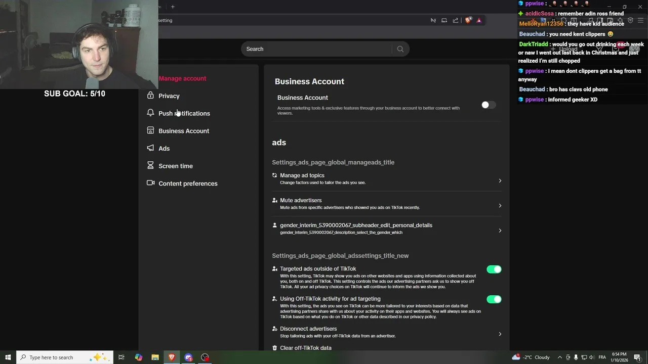Click the TikTok Search input field
The height and width of the screenshot is (364, 648).
click(x=318, y=49)
